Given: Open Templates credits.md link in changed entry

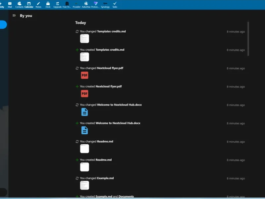Looking at the screenshot, I should tap(111, 31).
